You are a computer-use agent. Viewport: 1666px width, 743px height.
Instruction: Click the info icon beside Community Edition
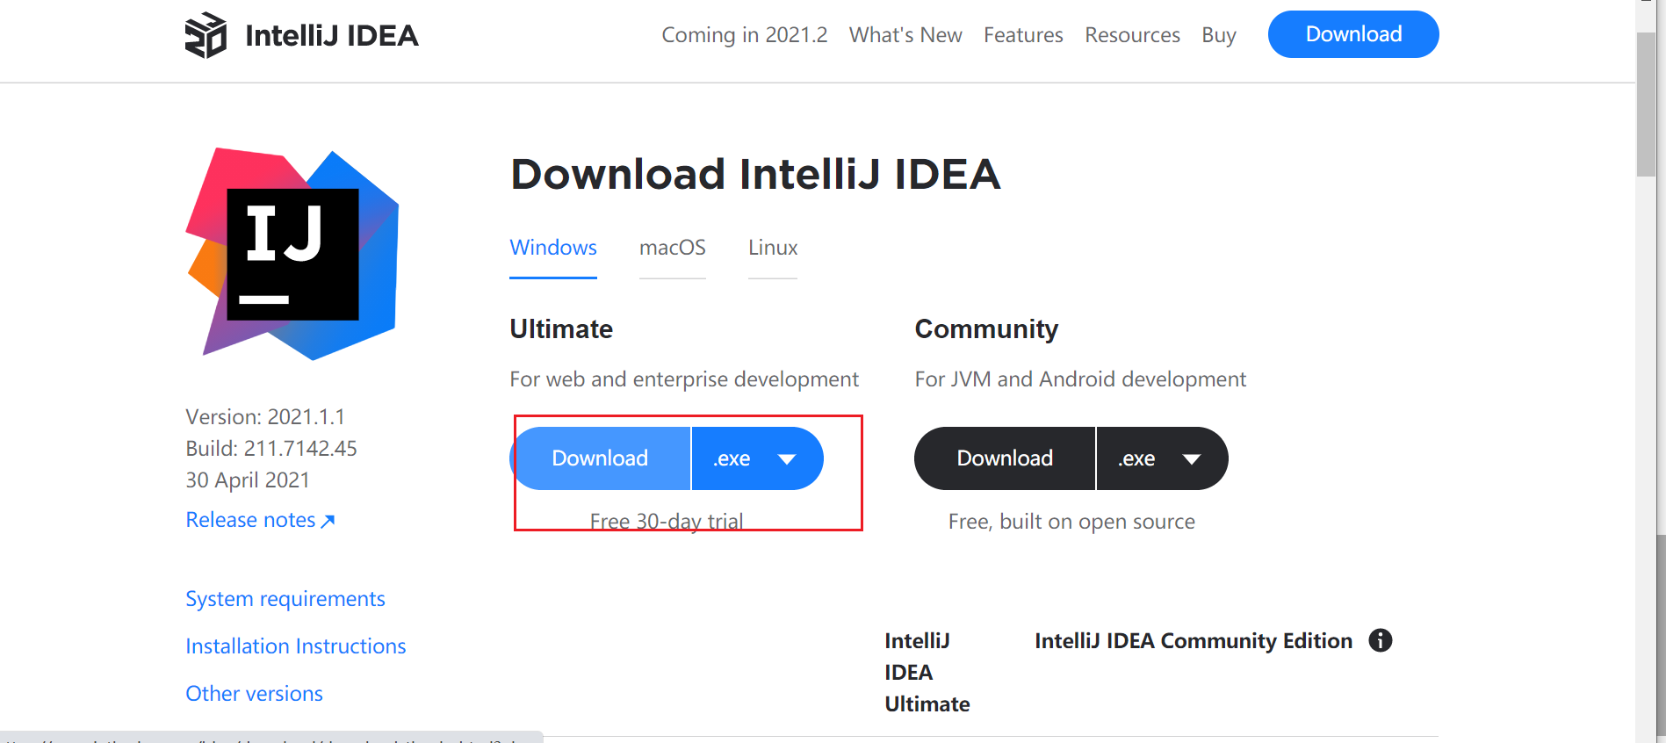[1381, 640]
